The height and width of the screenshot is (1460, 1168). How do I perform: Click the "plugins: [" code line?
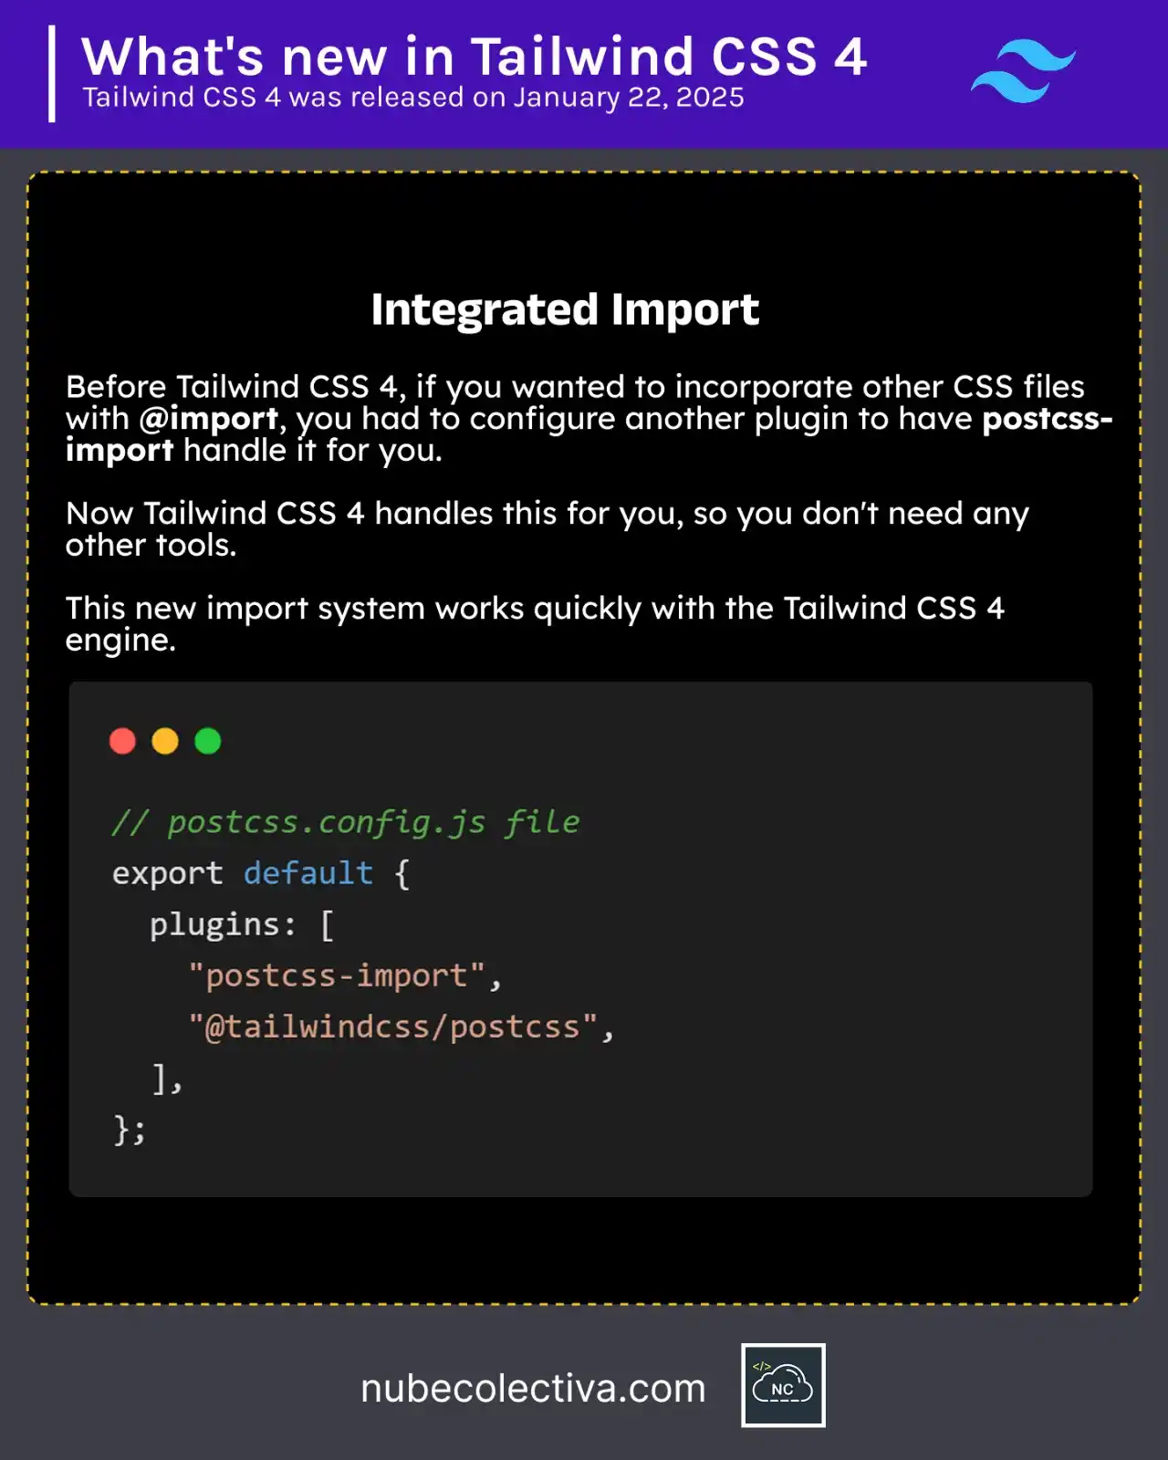pyautogui.click(x=242, y=924)
